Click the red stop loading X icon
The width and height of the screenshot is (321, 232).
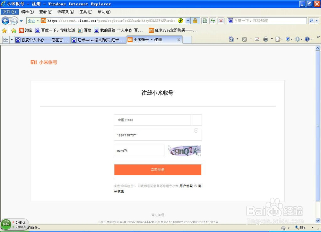coord(221,21)
